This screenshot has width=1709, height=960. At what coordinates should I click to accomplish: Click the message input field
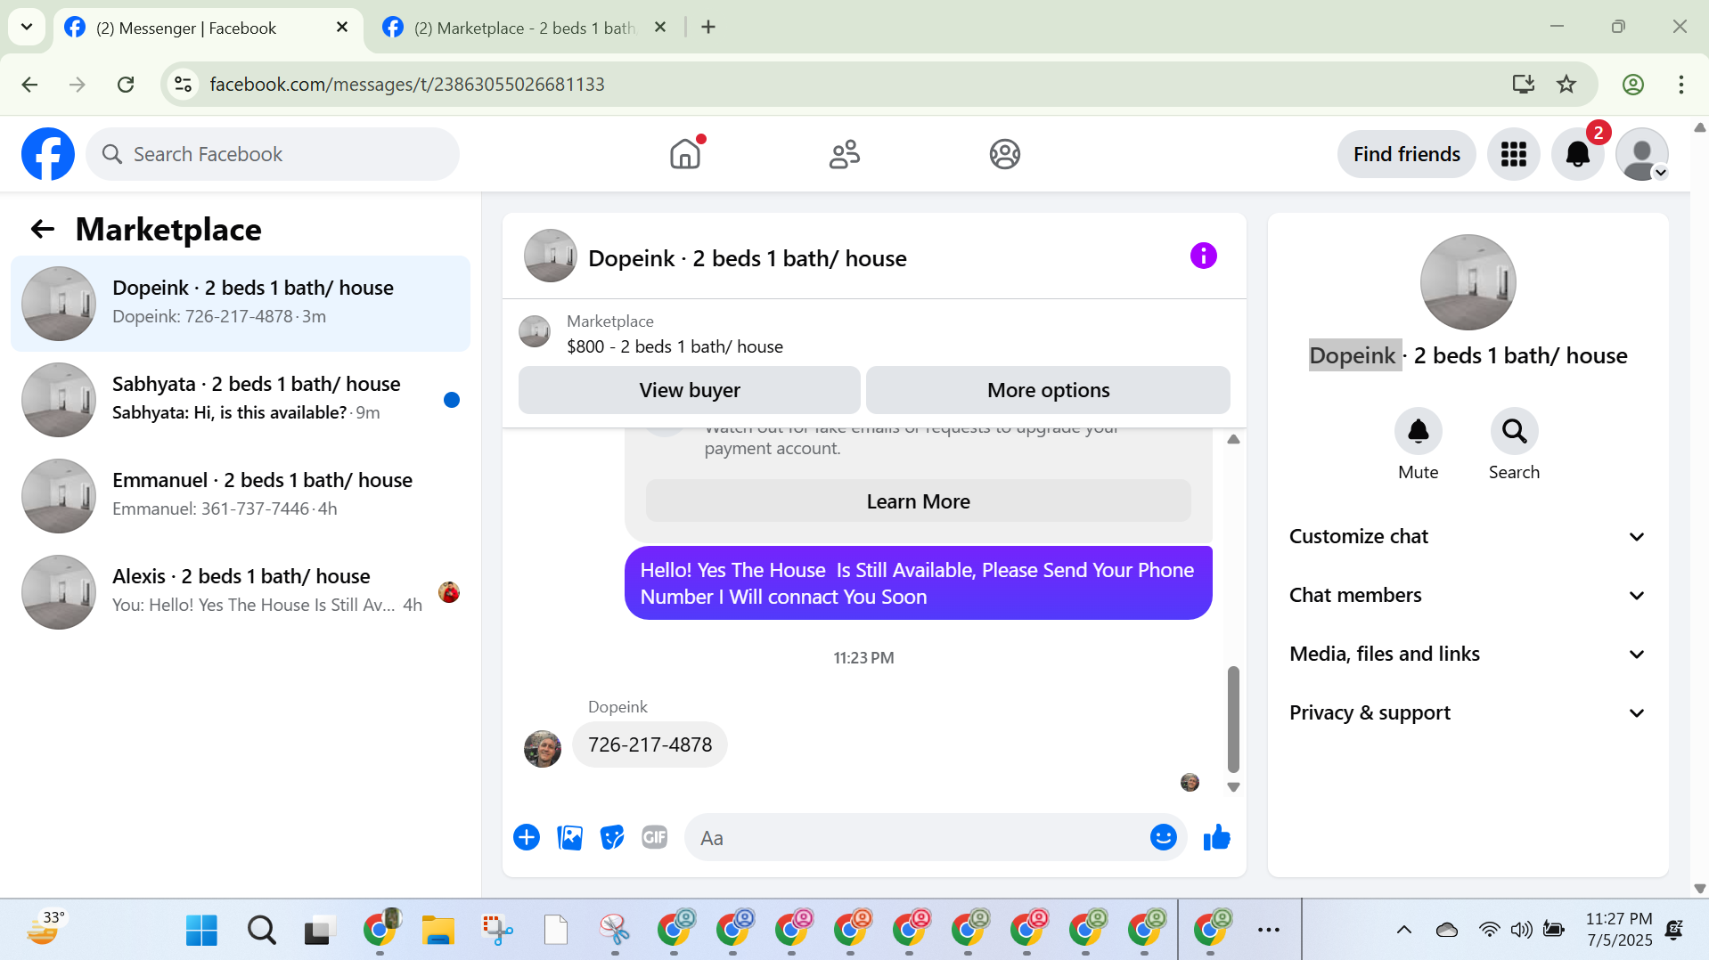(x=918, y=837)
